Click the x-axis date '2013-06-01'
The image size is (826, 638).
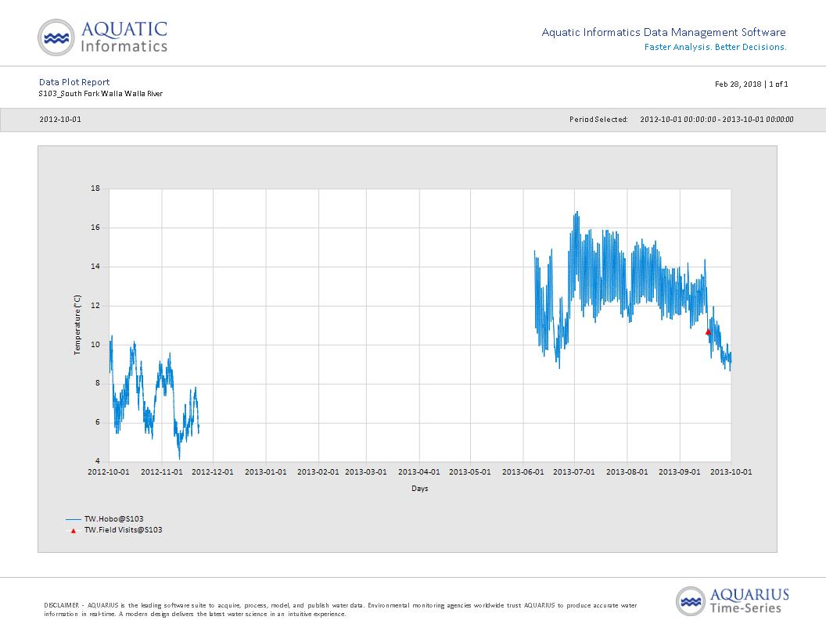pos(523,471)
